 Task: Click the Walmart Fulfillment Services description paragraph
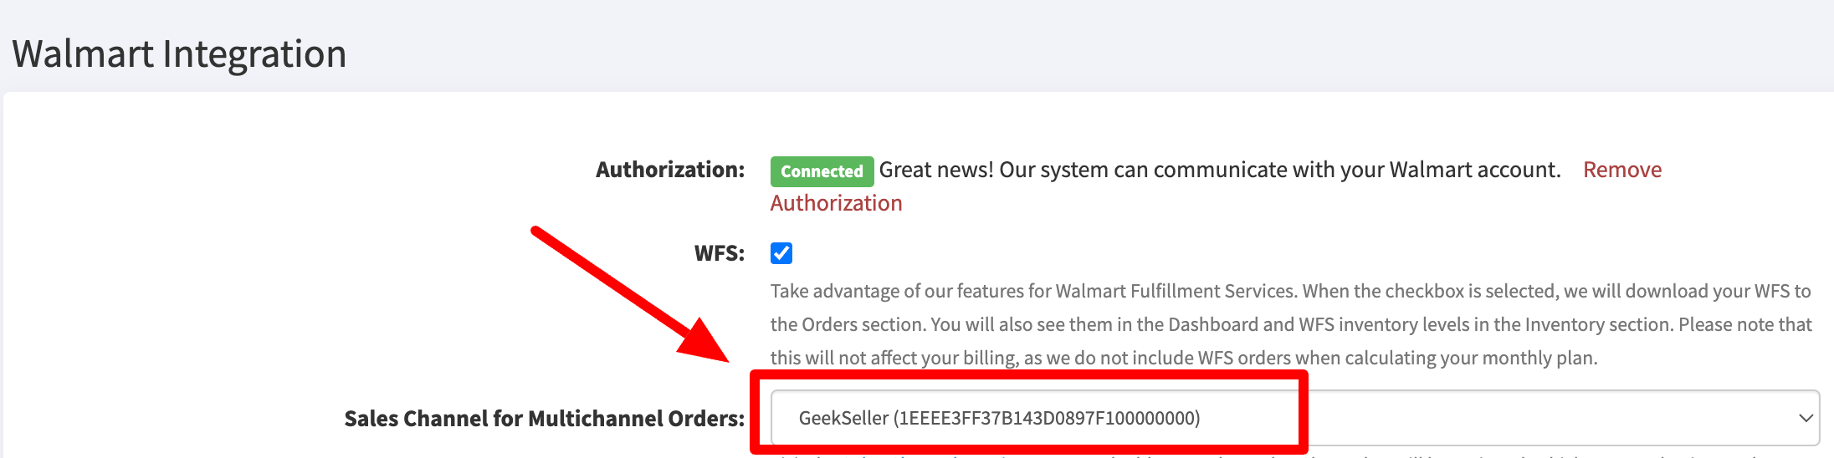1291,324
